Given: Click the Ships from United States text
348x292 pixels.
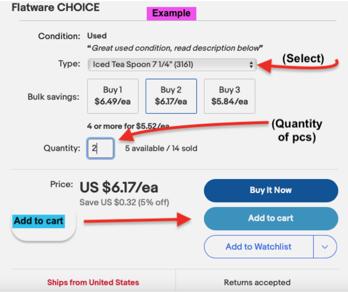Looking at the screenshot, I should click(93, 282).
